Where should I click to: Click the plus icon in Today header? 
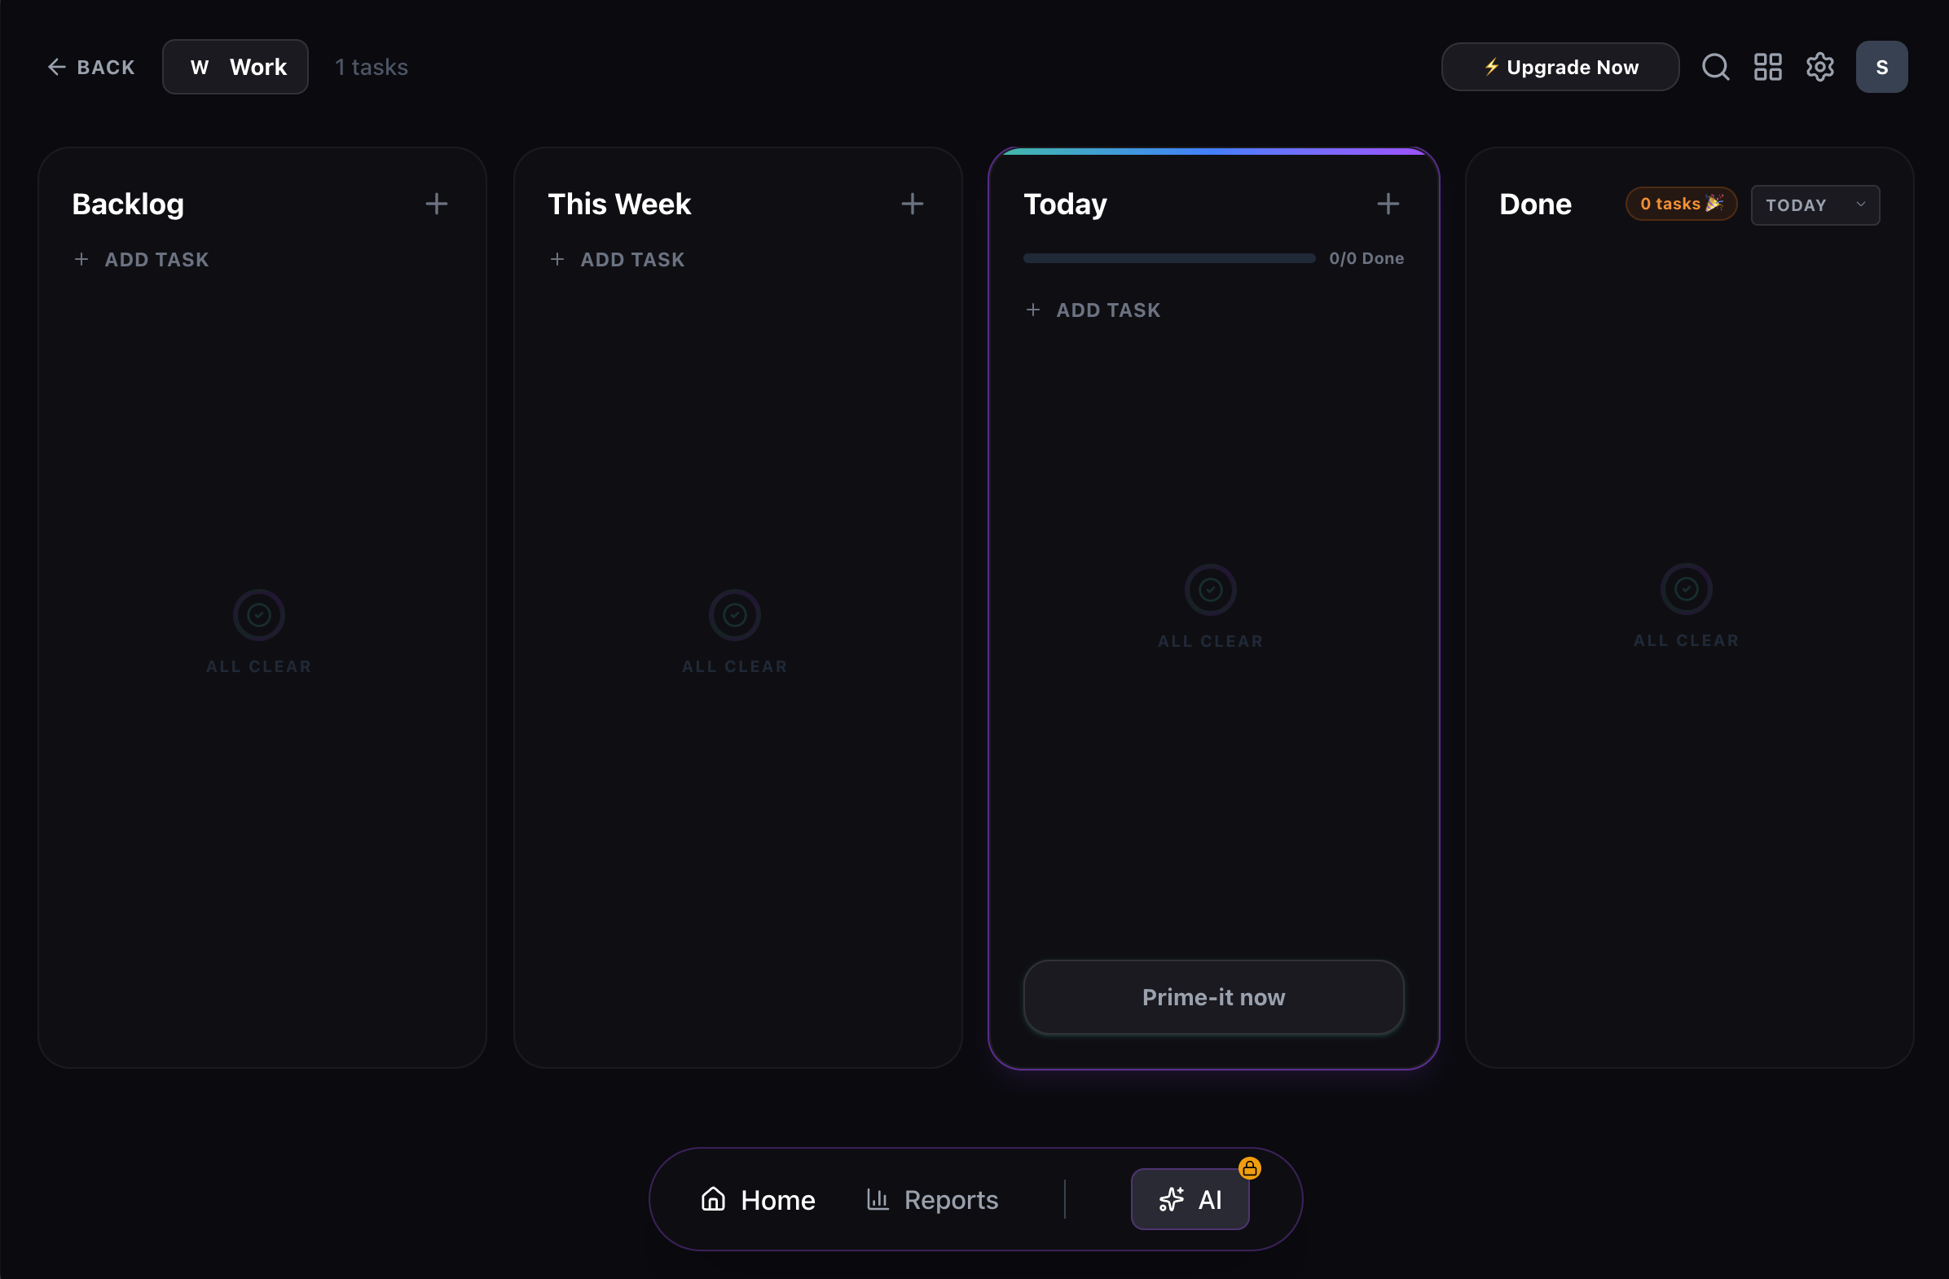(1388, 204)
